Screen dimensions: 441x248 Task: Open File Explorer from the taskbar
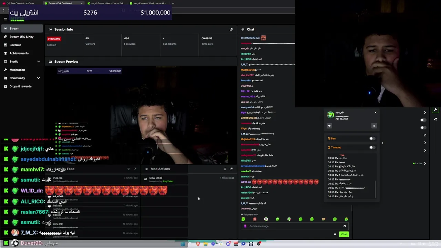click(x=205, y=244)
